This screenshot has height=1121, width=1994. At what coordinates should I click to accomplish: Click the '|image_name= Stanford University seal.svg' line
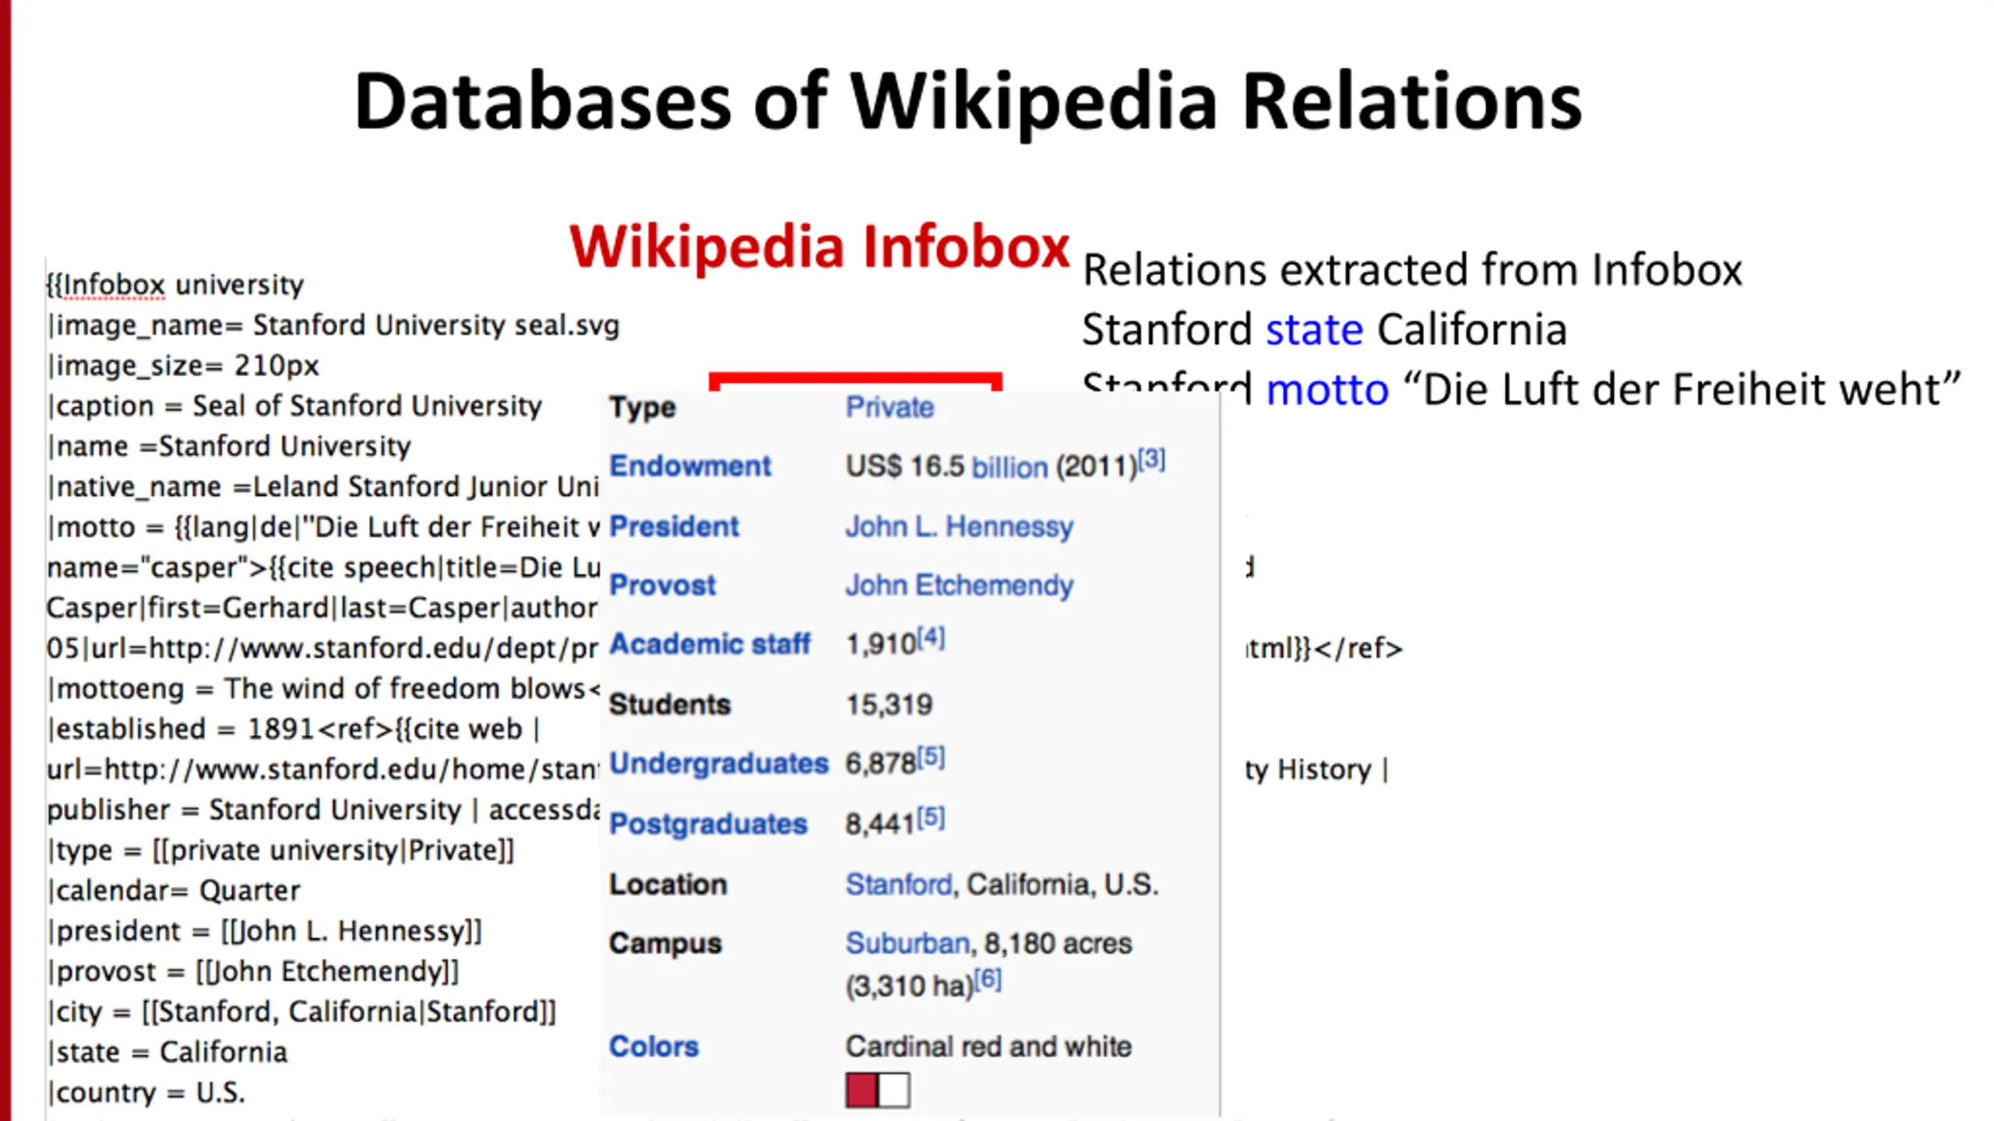333,325
